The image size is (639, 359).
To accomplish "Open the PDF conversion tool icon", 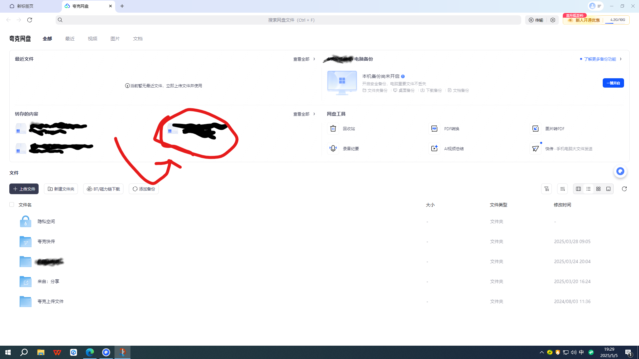I will 434,129.
